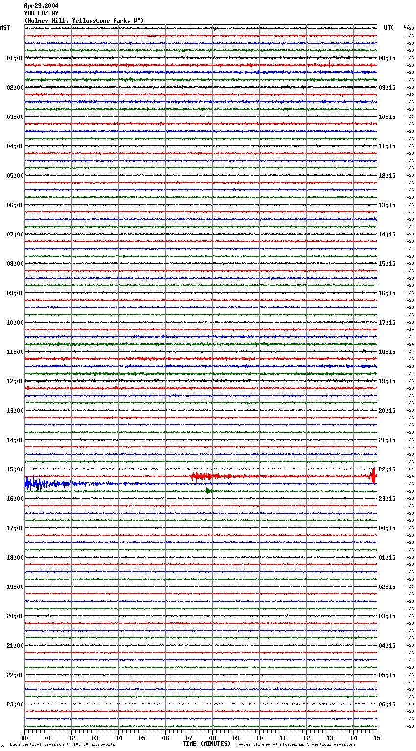
Task: Click the 09:15 UTC time label
Action: pos(387,88)
